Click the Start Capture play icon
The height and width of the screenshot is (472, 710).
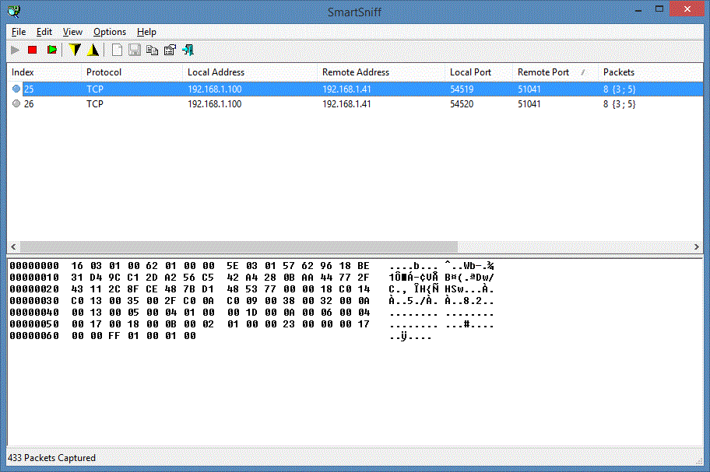coord(15,50)
